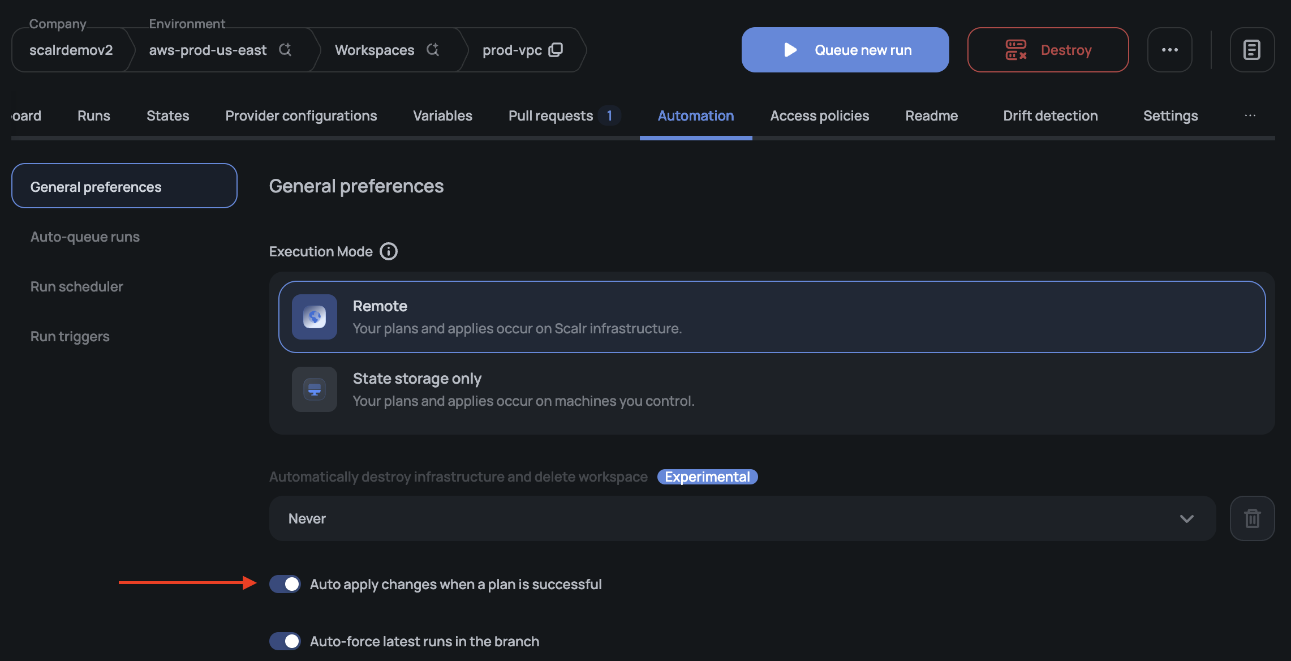
Task: Go to aws-prod-us-east environment breadcrumb
Action: (x=208, y=50)
